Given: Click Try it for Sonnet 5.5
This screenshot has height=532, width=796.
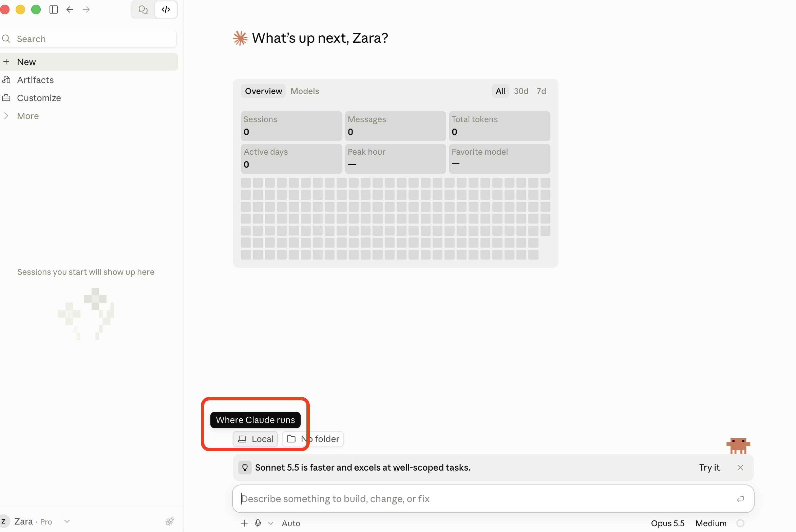Looking at the screenshot, I should point(709,468).
